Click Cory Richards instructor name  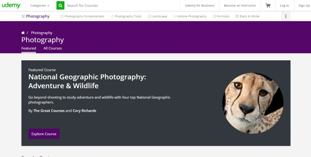84,111
